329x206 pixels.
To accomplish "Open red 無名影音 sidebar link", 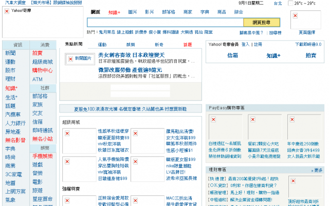I will pos(15,140).
